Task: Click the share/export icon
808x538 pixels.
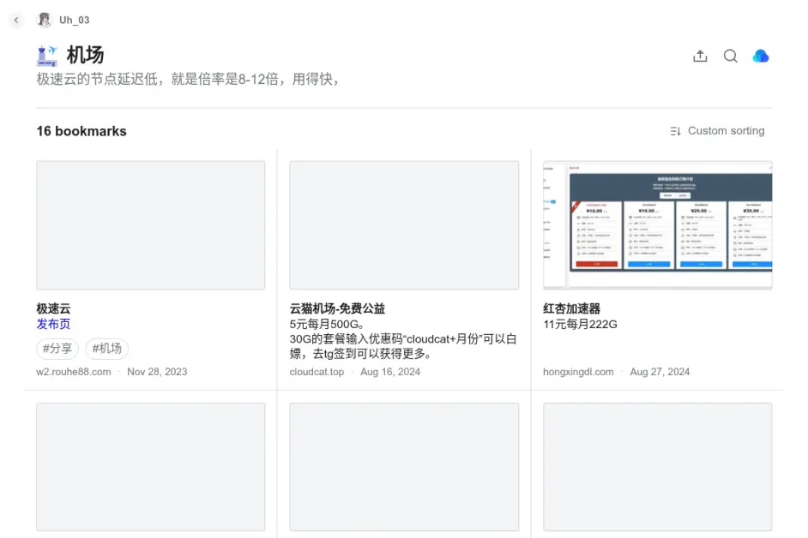Action: (x=700, y=57)
